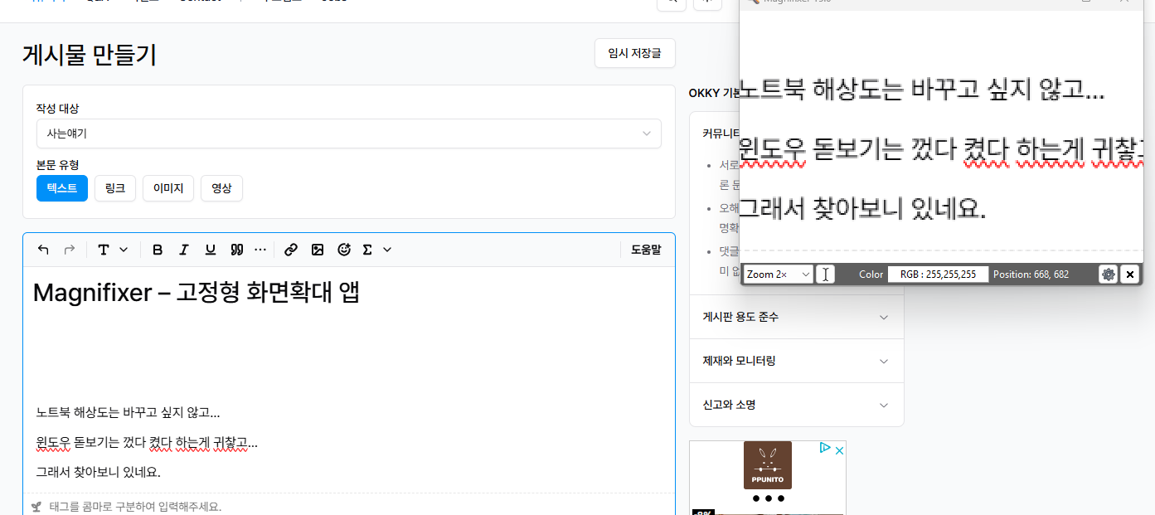Insert a blockquote
Screen dimensions: 1155x515
tap(236, 250)
